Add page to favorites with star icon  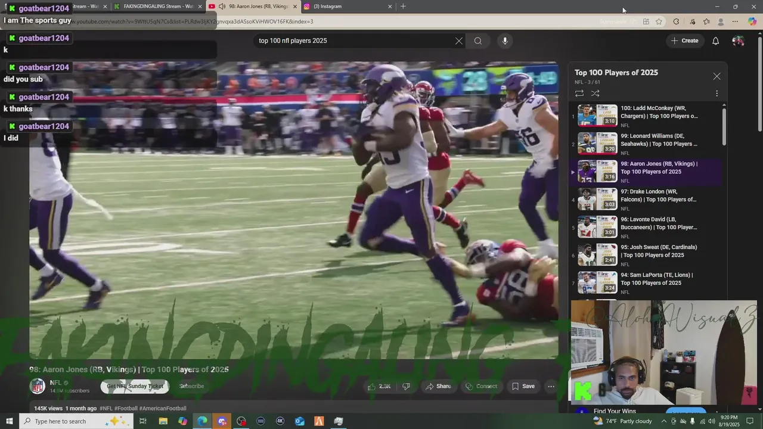click(x=659, y=21)
